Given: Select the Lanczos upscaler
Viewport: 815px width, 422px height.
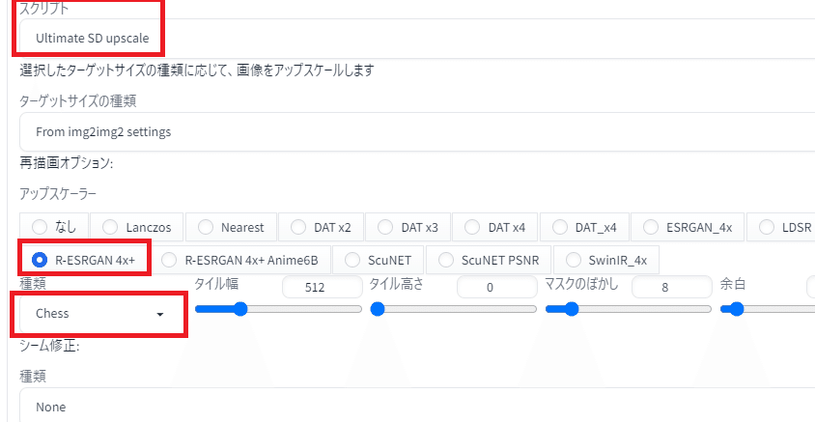Looking at the screenshot, I should [x=137, y=227].
